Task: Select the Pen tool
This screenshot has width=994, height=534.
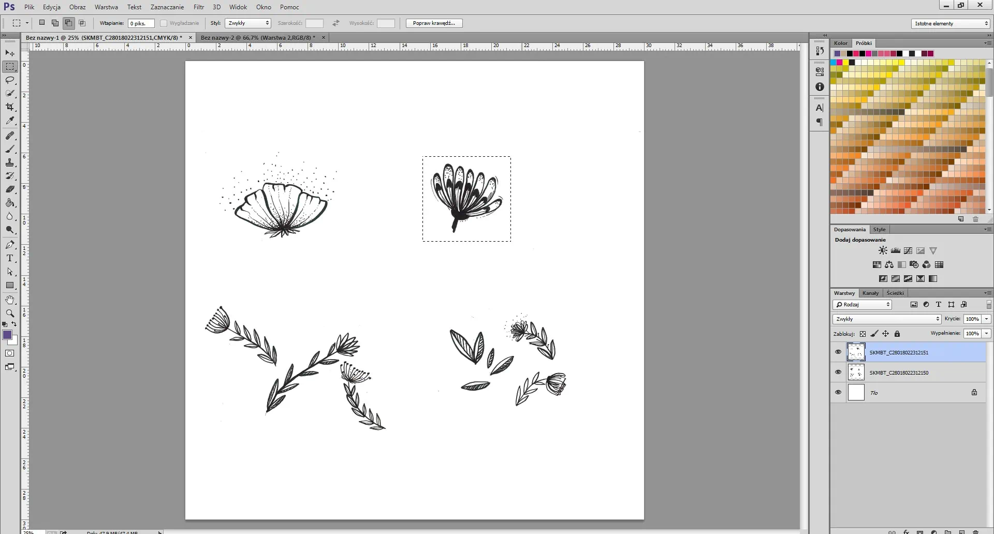Action: [x=10, y=245]
